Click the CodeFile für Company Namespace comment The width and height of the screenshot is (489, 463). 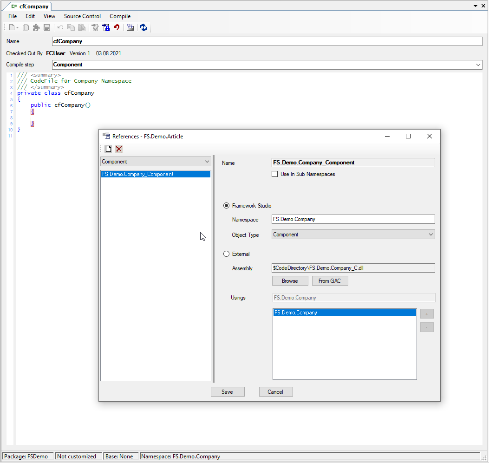[x=74, y=81]
